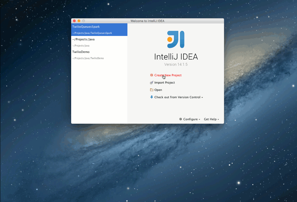Image resolution: width=297 pixels, height=202 pixels.
Task: Open the Configure dropdown
Action: pyautogui.click(x=192, y=119)
